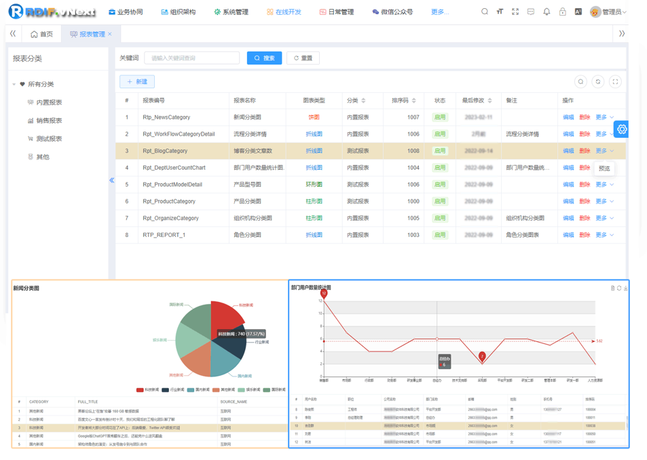Click the administrator avatar

point(595,12)
